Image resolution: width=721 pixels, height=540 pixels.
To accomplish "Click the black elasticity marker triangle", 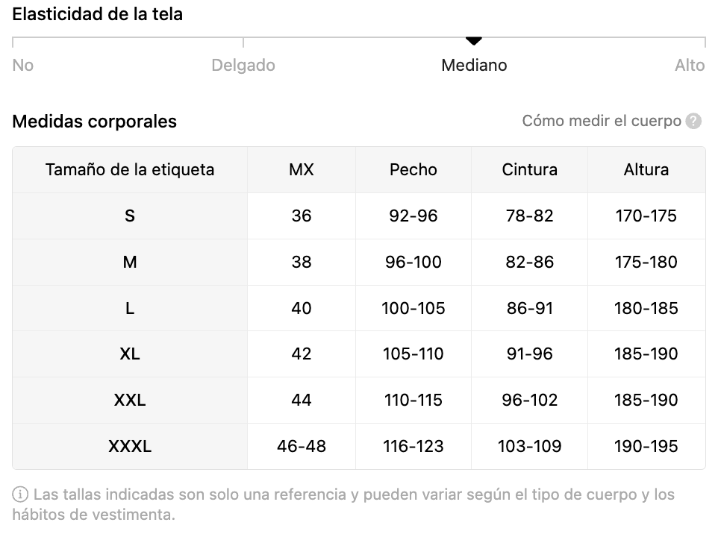I will pyautogui.click(x=474, y=41).
